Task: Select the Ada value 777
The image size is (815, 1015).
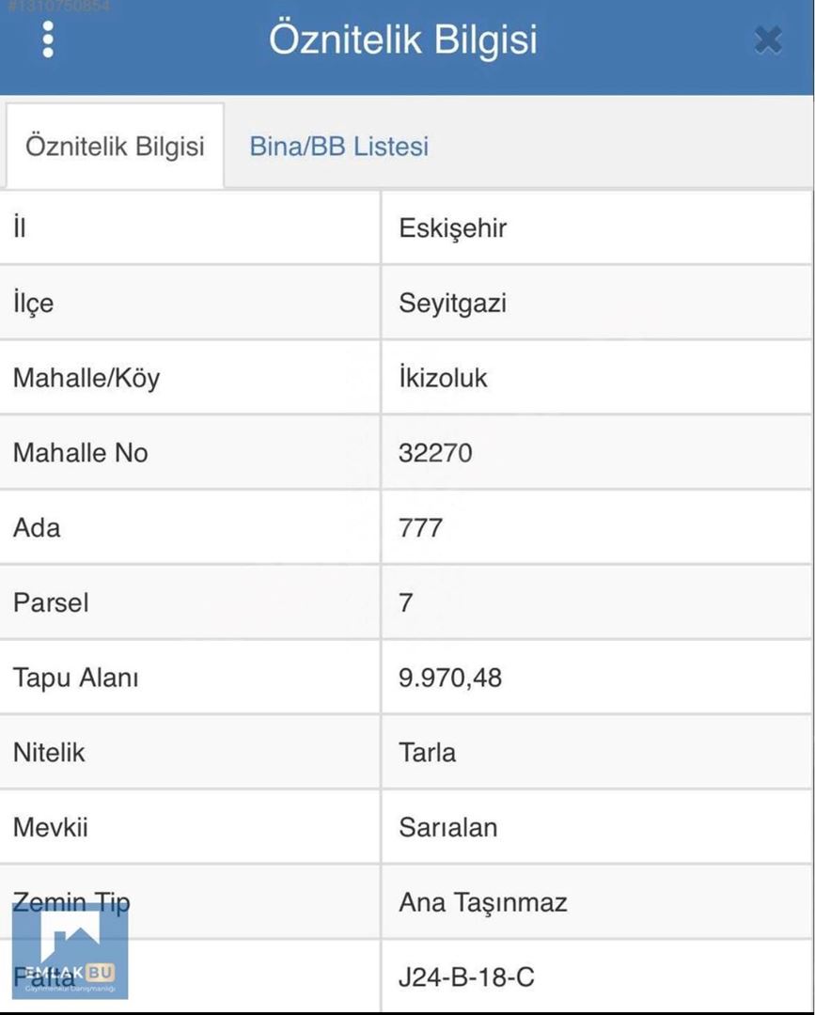Action: pos(420,527)
